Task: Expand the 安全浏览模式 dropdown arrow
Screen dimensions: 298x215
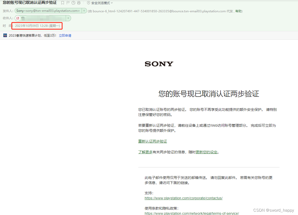Action: click(x=112, y=3)
